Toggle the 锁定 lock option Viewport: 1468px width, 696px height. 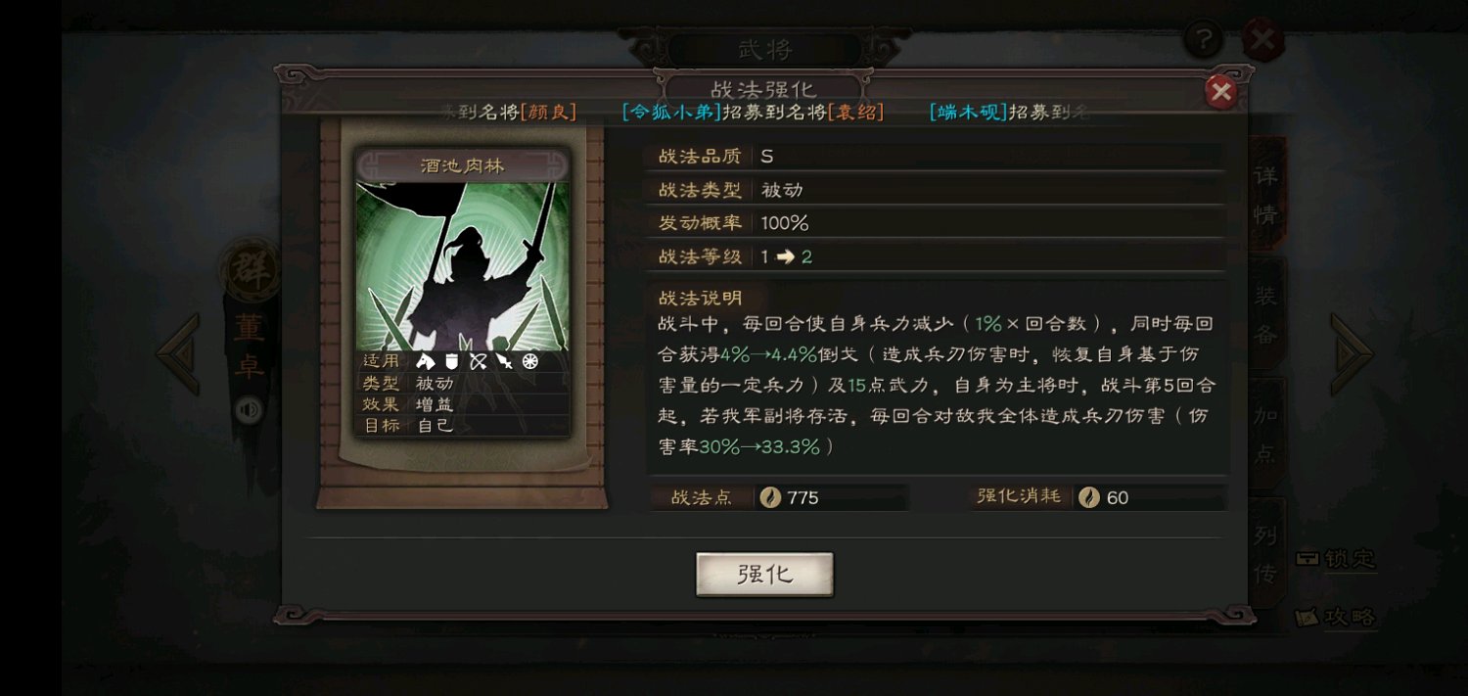[x=1337, y=559]
